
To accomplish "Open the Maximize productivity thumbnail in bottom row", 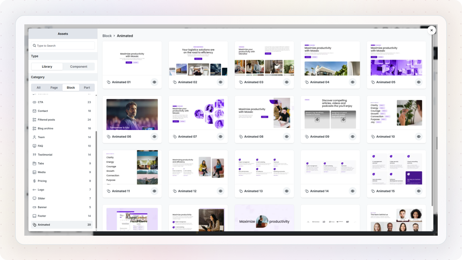I will pyautogui.click(x=264, y=218).
